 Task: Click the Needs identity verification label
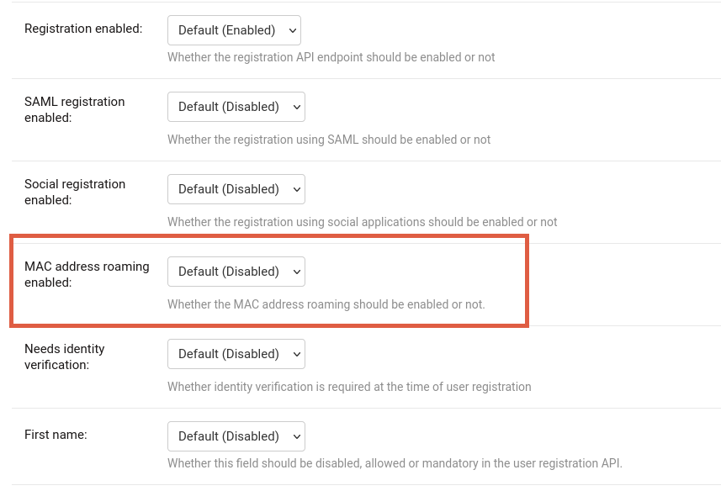pos(65,356)
